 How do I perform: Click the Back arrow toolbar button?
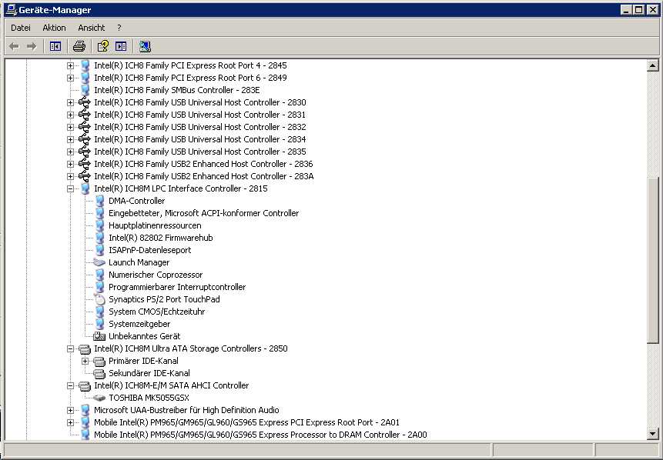point(14,46)
